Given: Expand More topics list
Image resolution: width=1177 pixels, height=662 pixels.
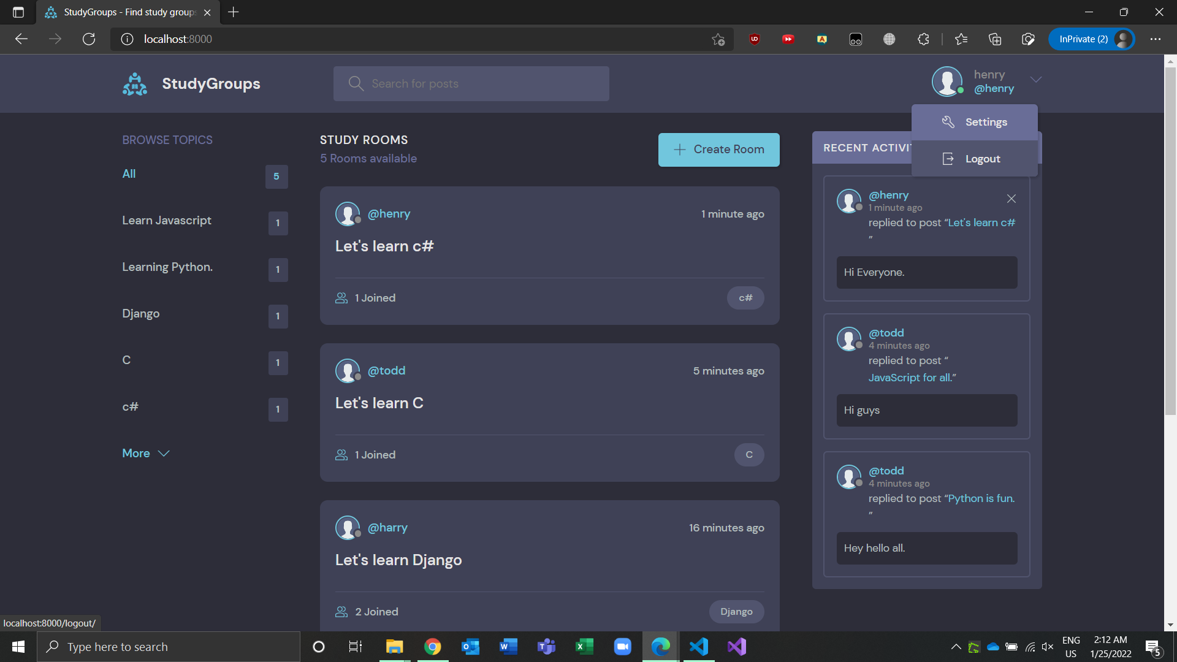Looking at the screenshot, I should (x=145, y=454).
